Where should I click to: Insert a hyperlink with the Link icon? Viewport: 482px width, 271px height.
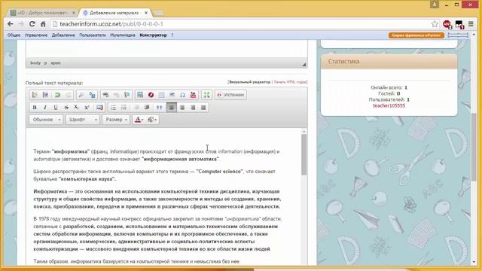coord(105,95)
